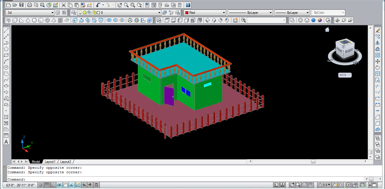The width and height of the screenshot is (385, 189).
Task: Click the horizontal scrollbar thumb
Action: click(313, 161)
